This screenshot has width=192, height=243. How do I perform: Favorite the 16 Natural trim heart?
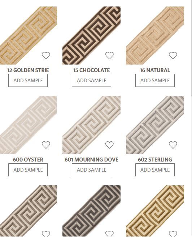coord(173,55)
